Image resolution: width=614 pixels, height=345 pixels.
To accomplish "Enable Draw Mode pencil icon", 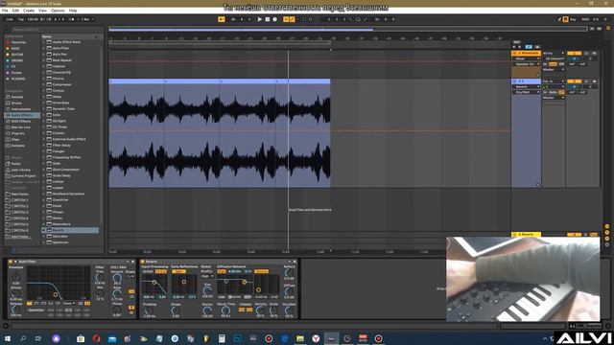I will [559, 19].
